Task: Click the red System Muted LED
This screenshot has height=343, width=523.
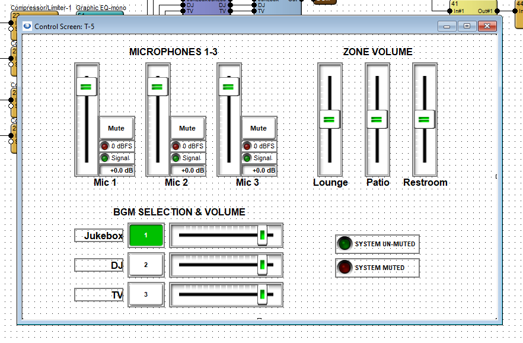Action: coord(345,268)
